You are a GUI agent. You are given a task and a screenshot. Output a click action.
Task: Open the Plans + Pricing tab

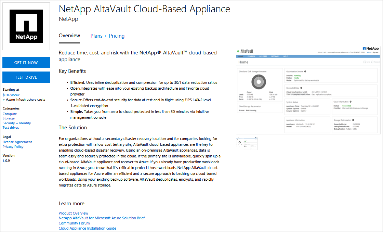107,36
